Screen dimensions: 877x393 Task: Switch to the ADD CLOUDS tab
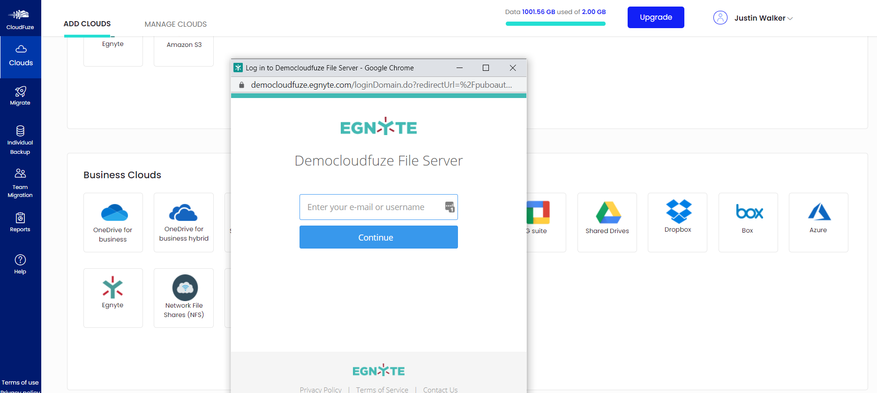87,24
